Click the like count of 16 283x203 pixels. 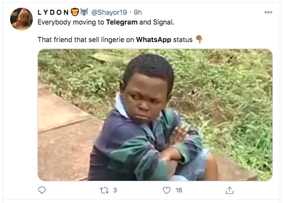(x=179, y=190)
